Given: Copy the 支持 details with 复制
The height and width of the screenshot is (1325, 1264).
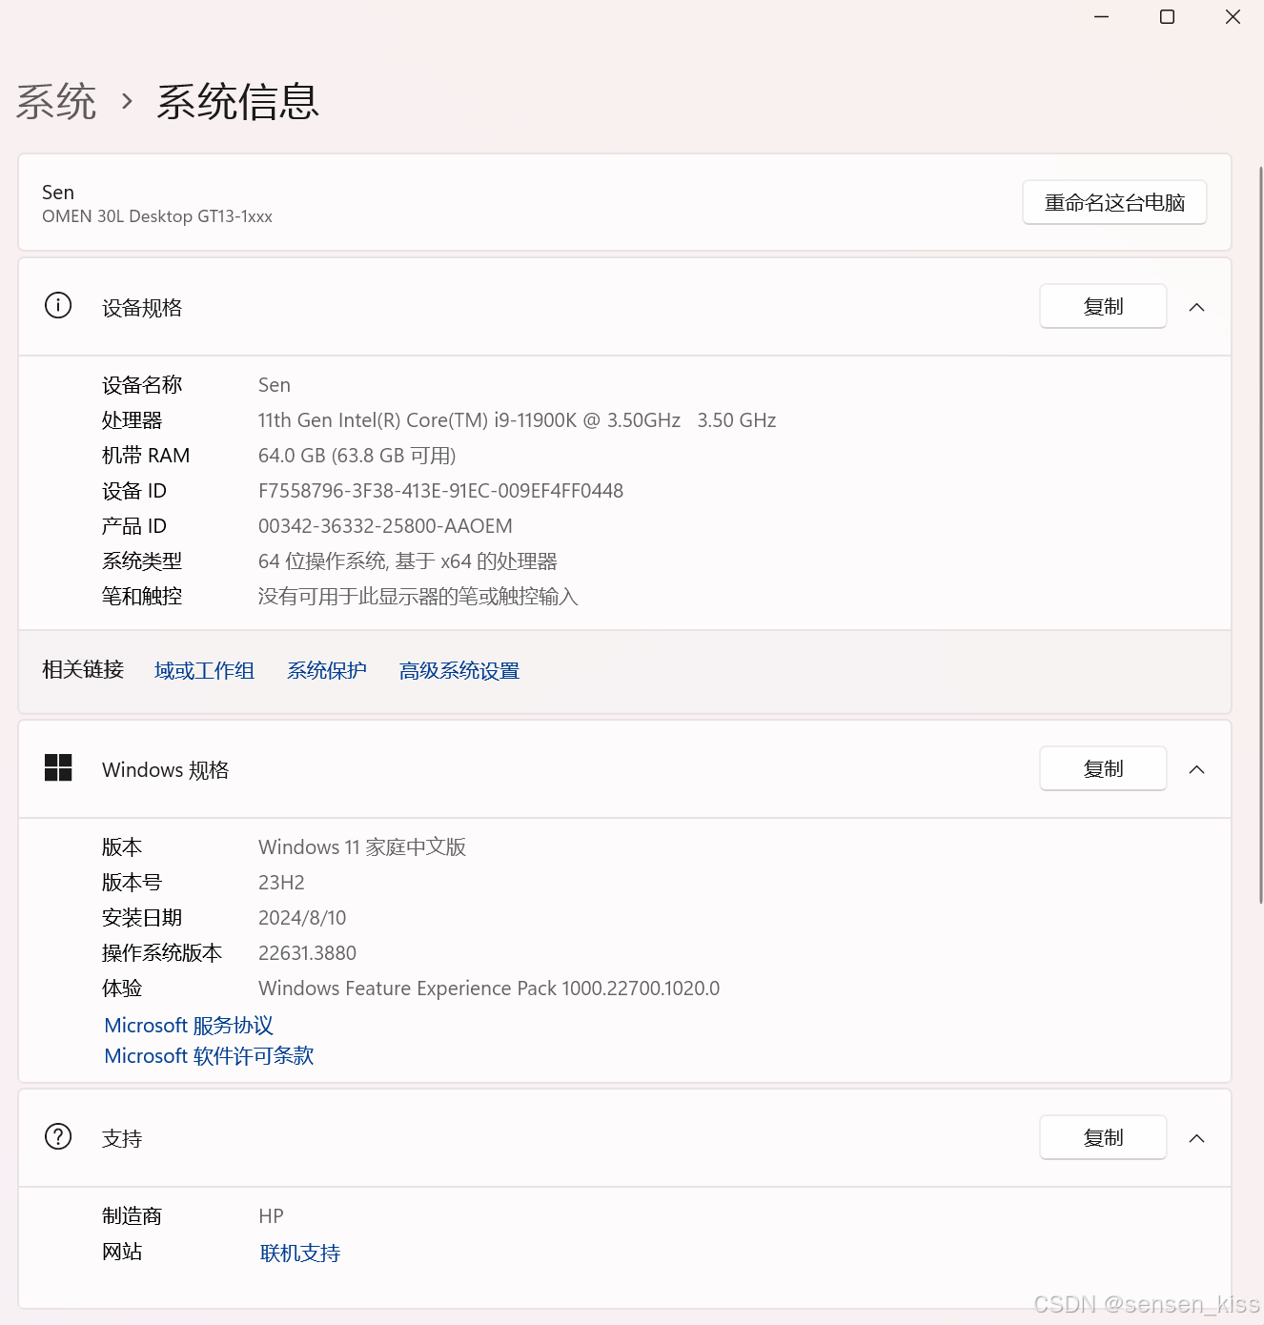Looking at the screenshot, I should (x=1103, y=1137).
